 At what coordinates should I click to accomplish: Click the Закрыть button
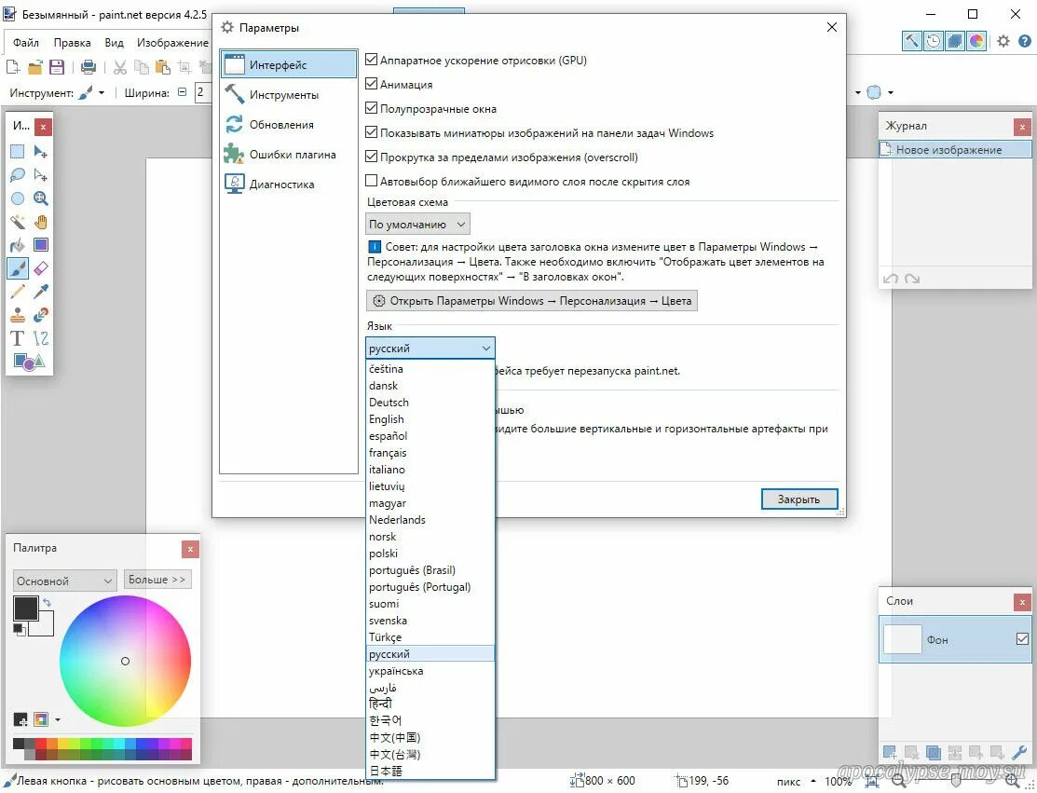(798, 499)
